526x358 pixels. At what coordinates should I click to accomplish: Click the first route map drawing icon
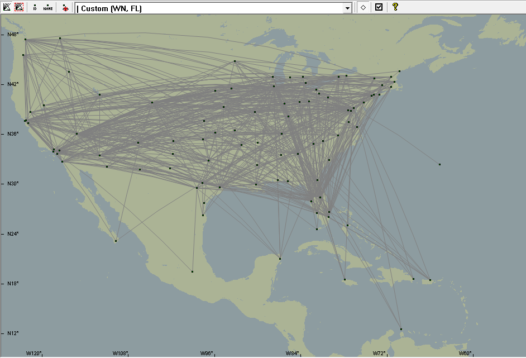pyautogui.click(x=7, y=7)
